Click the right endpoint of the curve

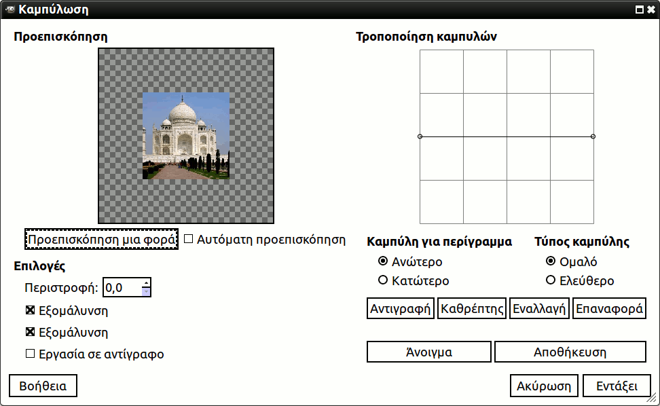[593, 136]
